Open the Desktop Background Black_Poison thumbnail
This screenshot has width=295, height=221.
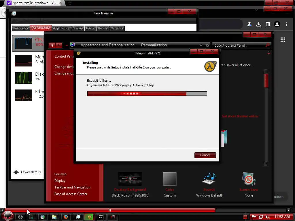tap(130, 179)
